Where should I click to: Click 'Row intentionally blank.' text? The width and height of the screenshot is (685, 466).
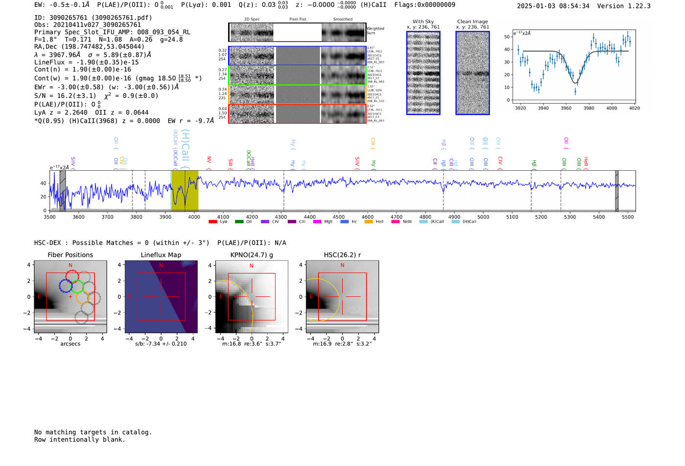(80, 440)
